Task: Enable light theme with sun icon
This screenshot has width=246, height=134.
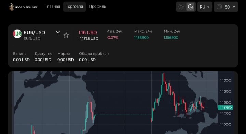Action: (181, 7)
